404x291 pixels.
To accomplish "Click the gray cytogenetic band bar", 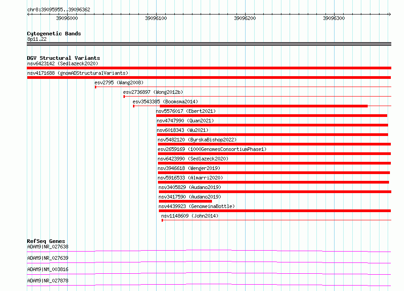I will pyautogui.click(x=209, y=44).
